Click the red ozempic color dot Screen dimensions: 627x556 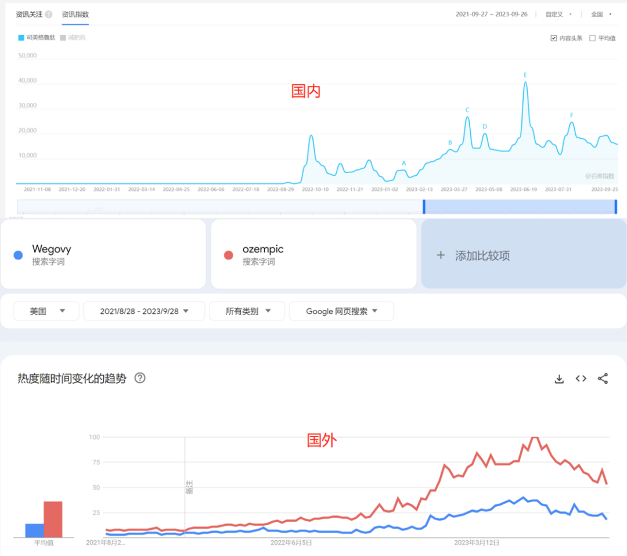coord(228,255)
